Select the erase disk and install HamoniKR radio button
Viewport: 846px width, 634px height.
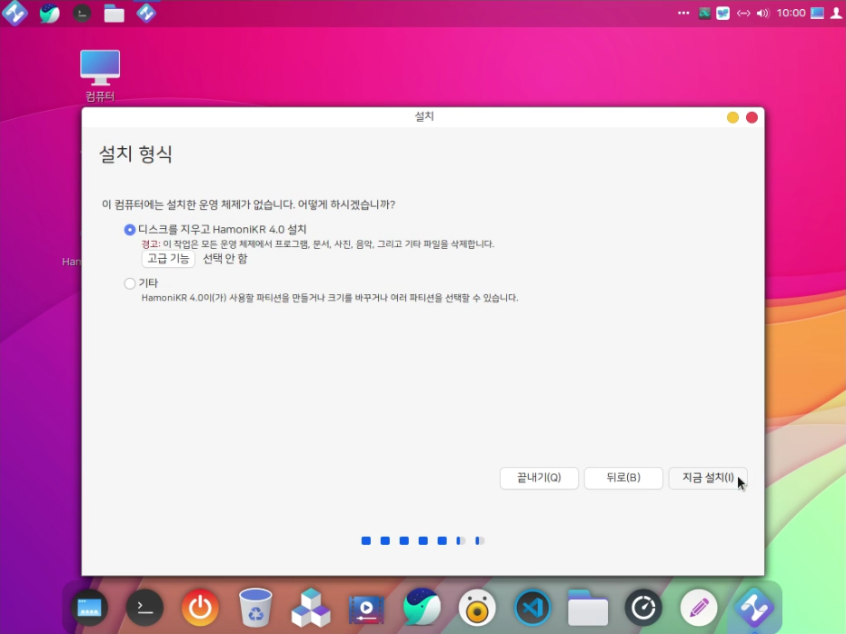coord(130,230)
